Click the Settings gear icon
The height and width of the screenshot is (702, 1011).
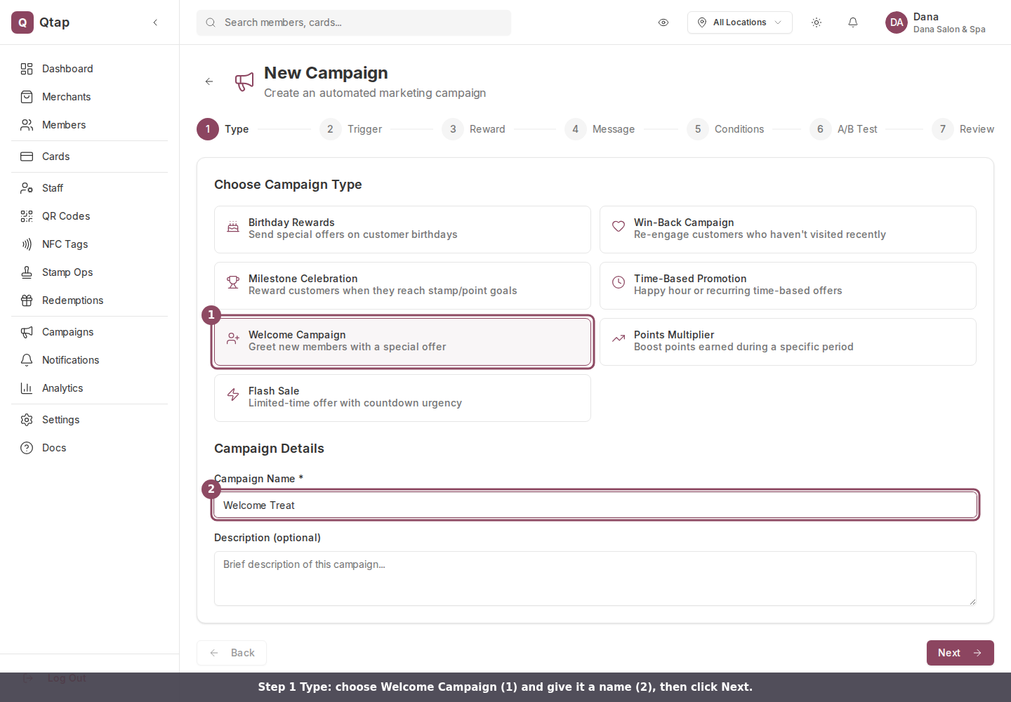(x=27, y=420)
